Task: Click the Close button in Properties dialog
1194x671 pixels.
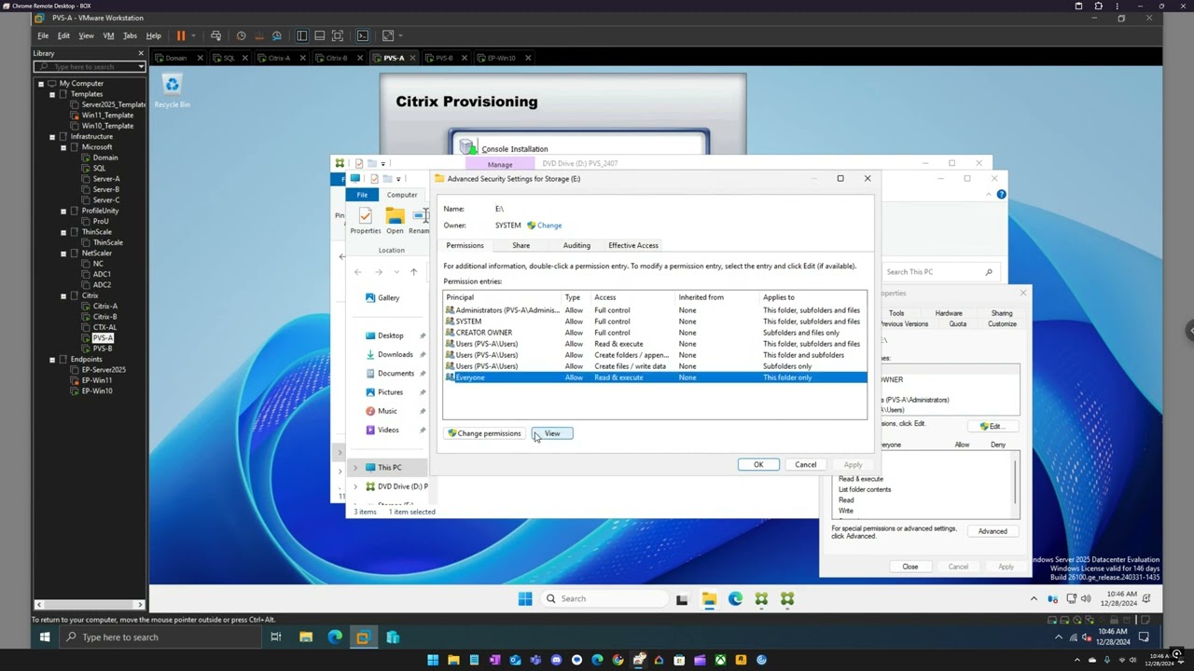Action: point(910,567)
